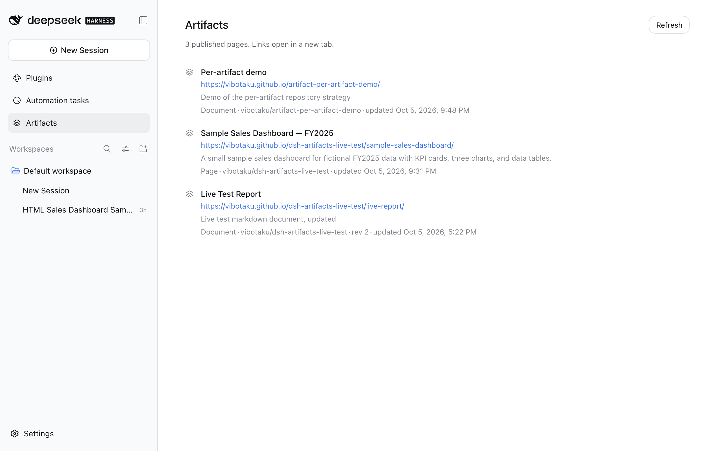Click the Artifacts page heading
The height and width of the screenshot is (451, 722).
pos(207,25)
